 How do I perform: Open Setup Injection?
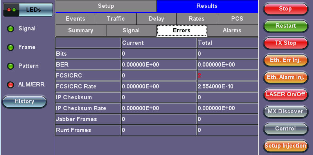click(285, 146)
